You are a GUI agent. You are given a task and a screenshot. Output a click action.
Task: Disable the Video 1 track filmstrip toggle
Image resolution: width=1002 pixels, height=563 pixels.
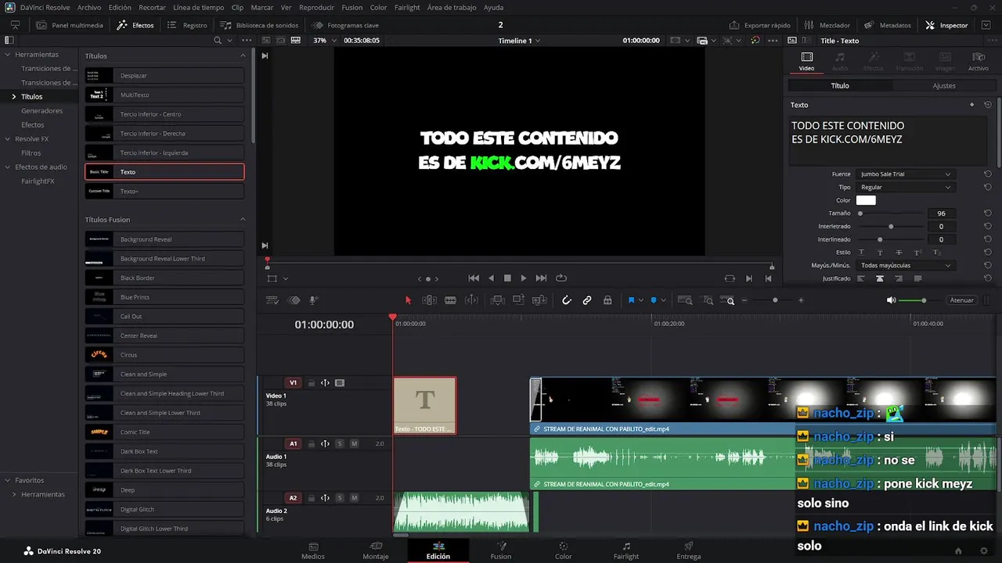click(x=340, y=383)
